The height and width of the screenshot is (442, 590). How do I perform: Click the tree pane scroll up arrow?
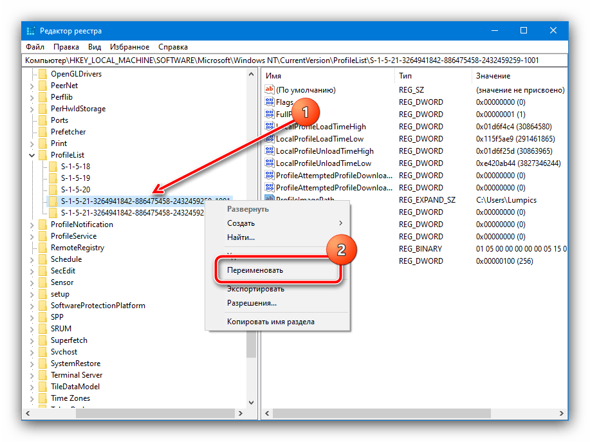pos(252,75)
